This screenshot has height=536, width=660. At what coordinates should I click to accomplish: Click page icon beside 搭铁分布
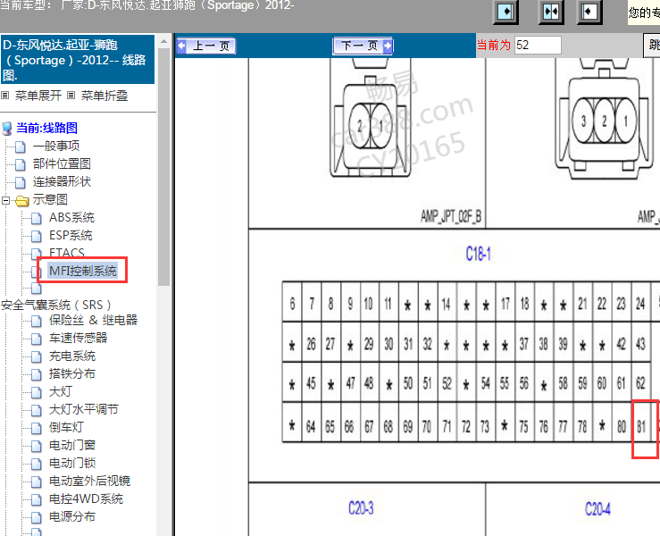pyautogui.click(x=37, y=374)
